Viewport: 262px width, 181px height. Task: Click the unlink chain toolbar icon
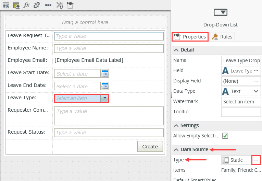pos(37,5)
